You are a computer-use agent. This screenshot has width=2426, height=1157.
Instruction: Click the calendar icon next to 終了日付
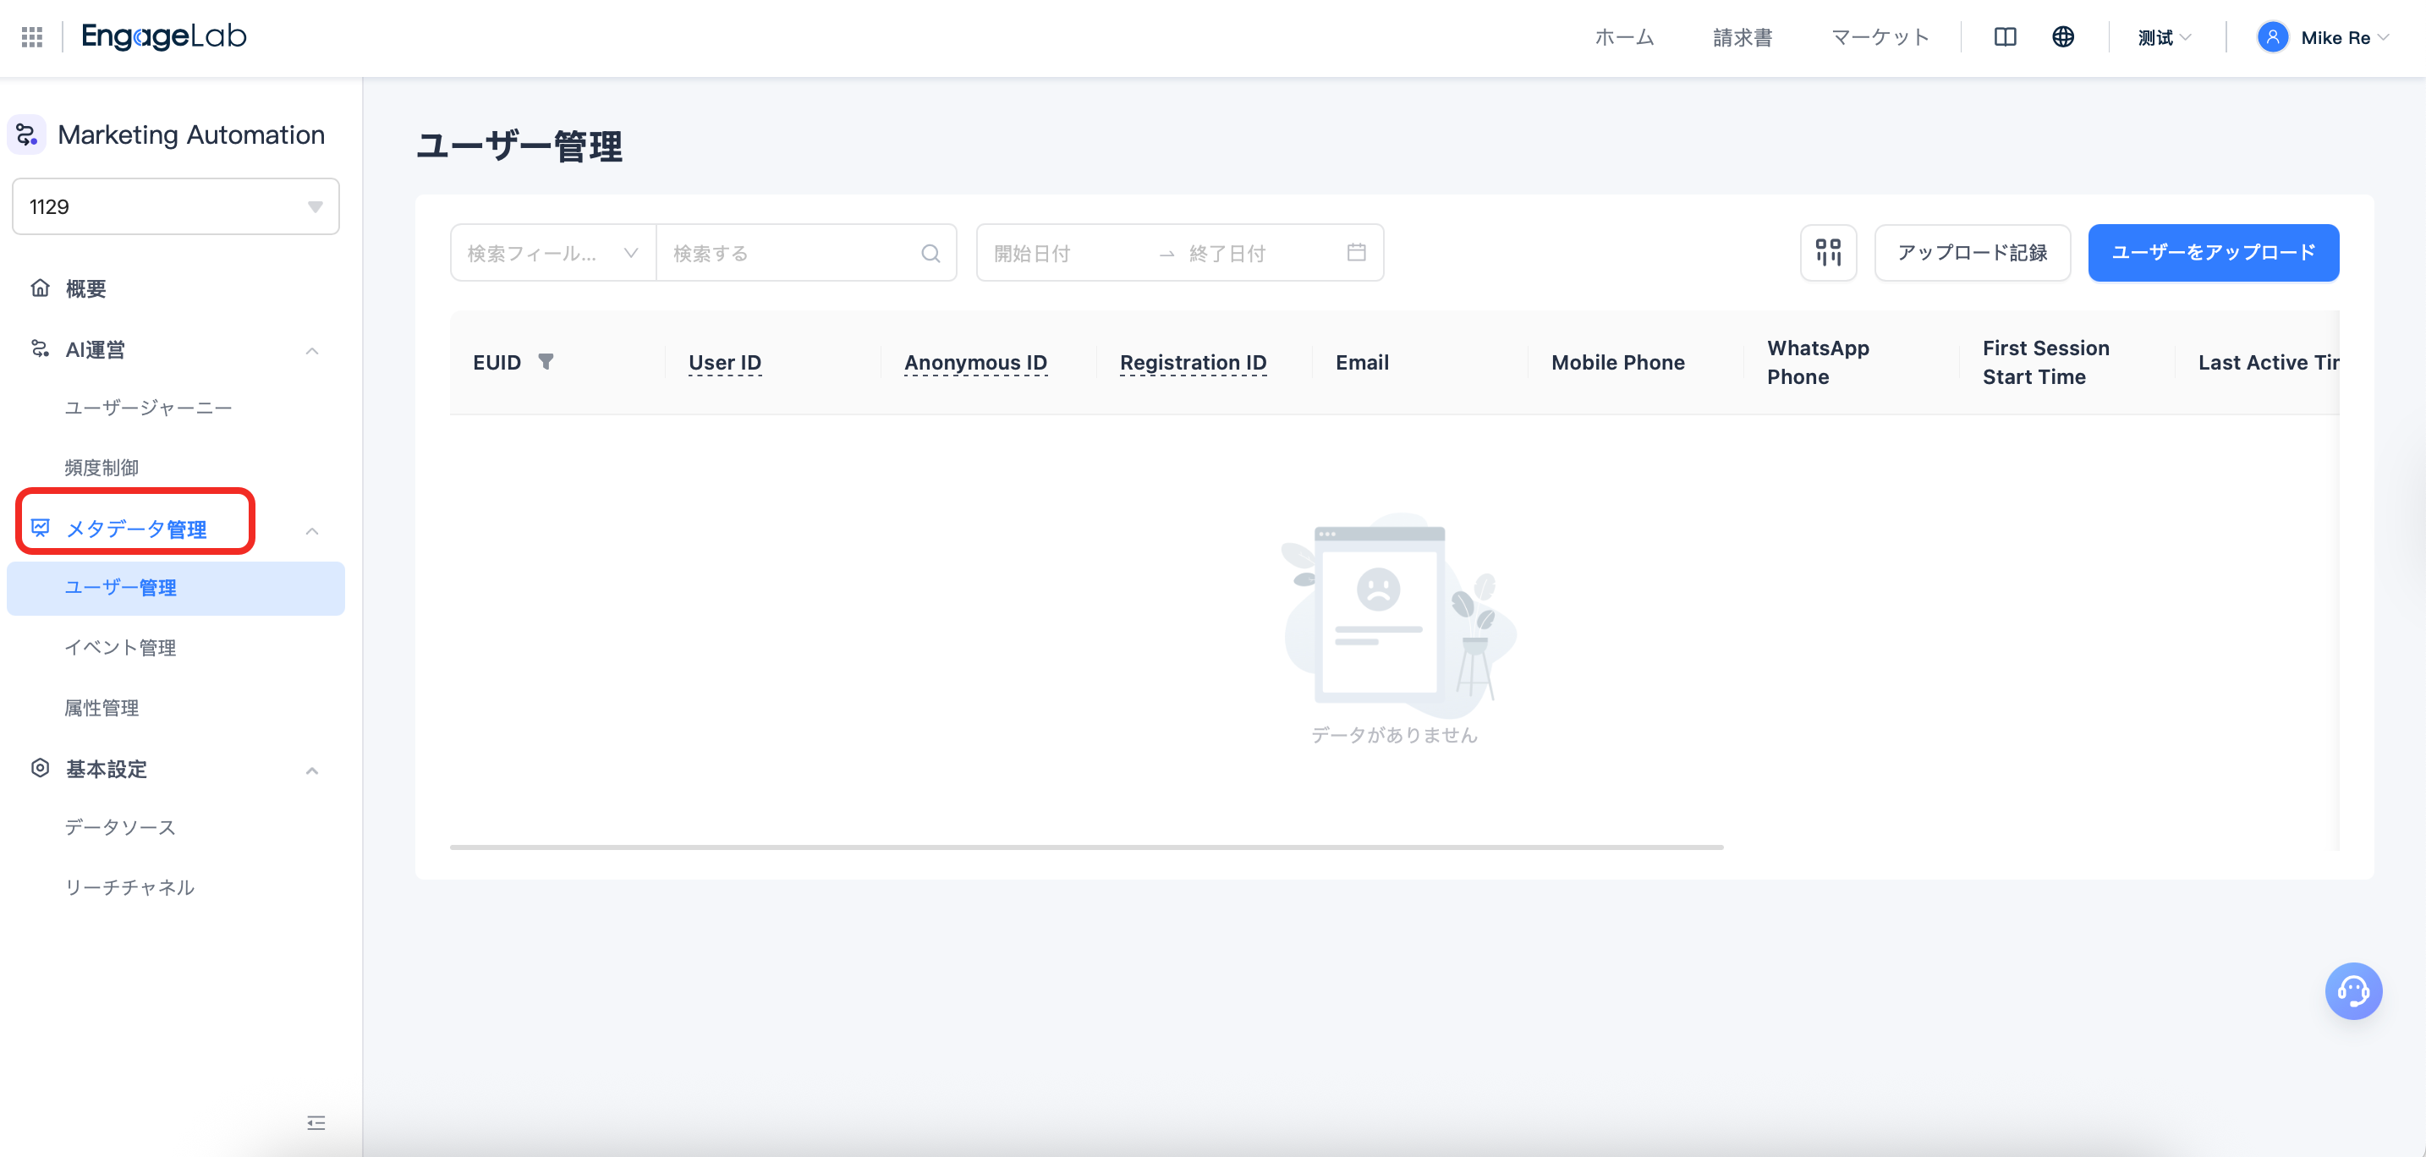click(1356, 252)
